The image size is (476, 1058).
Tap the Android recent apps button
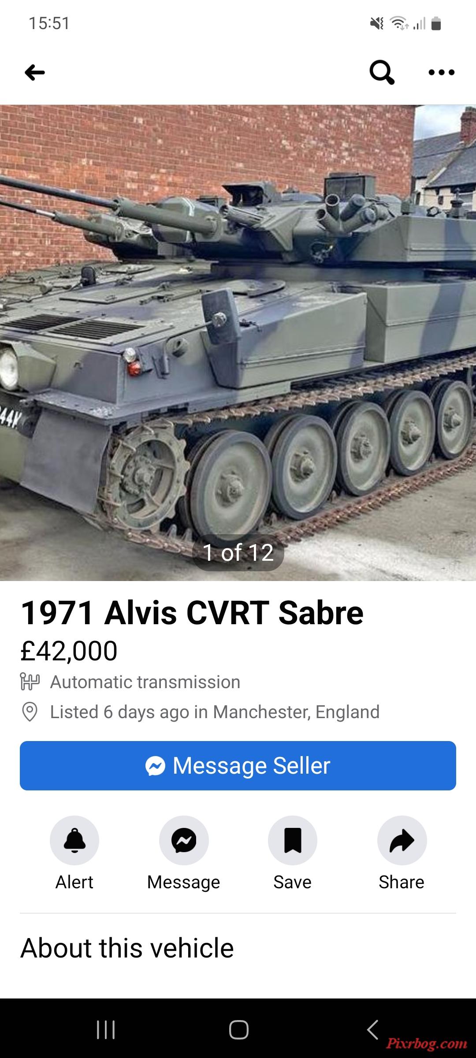tap(106, 1030)
